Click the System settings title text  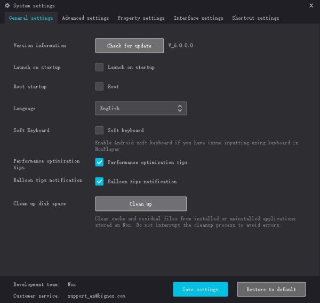click(34, 6)
